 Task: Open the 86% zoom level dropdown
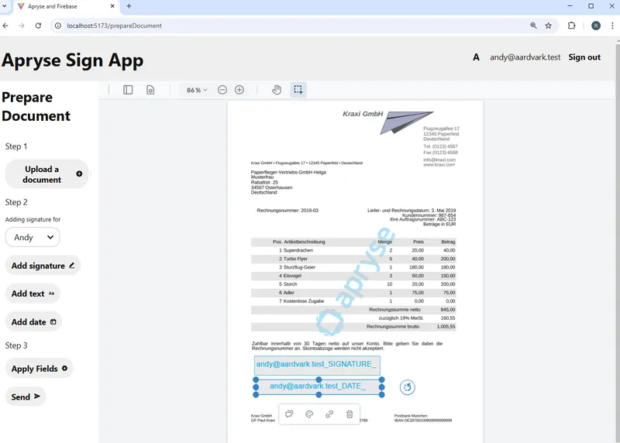click(197, 90)
